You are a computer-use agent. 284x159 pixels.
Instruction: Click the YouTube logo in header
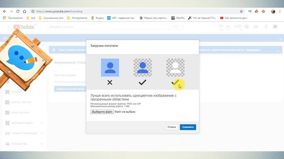[24, 27]
